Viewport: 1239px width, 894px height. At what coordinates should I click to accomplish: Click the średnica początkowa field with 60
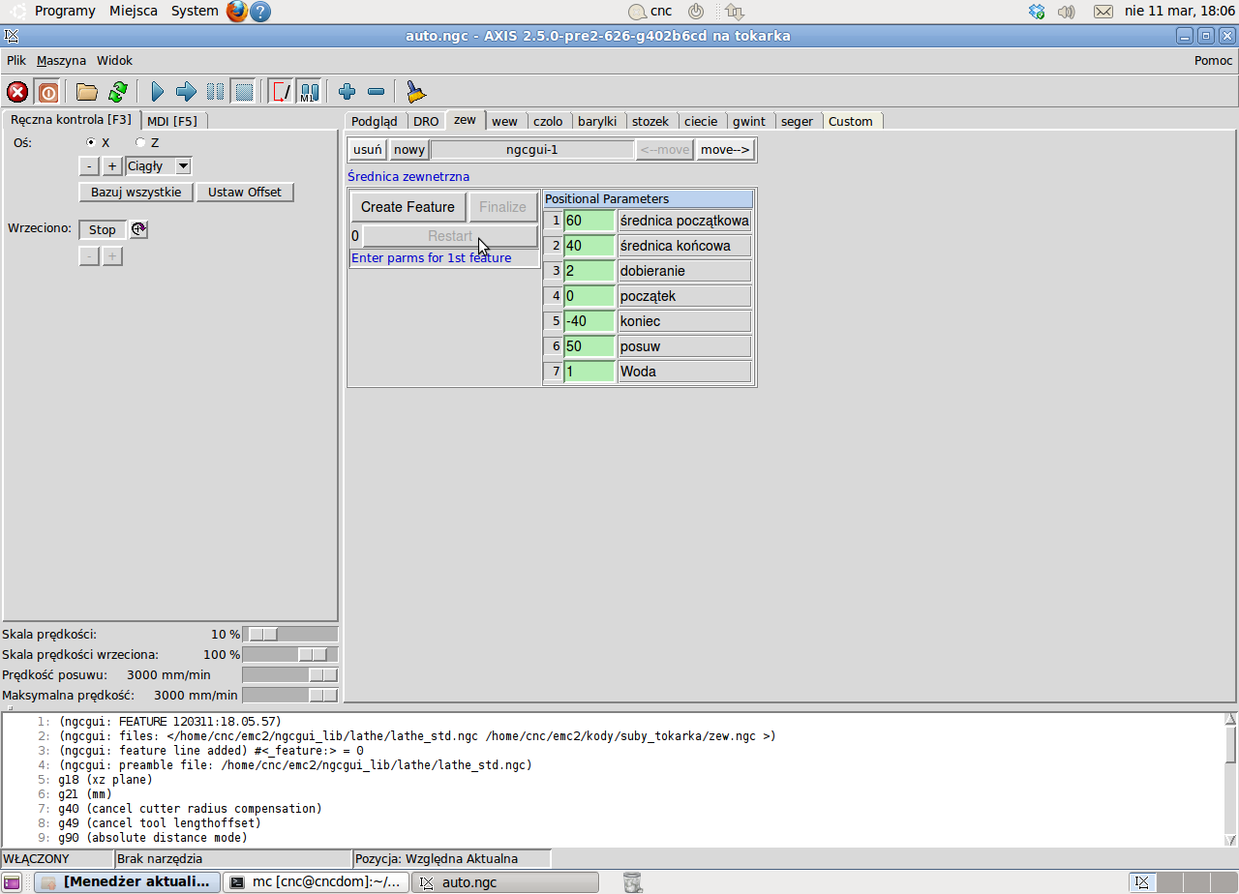coord(589,221)
